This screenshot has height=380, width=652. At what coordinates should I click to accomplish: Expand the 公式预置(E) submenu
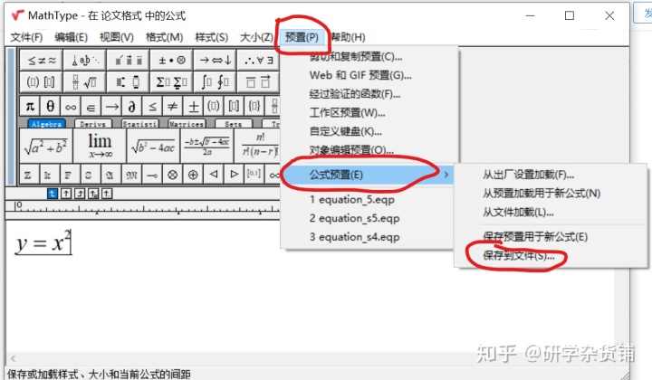coord(367,175)
